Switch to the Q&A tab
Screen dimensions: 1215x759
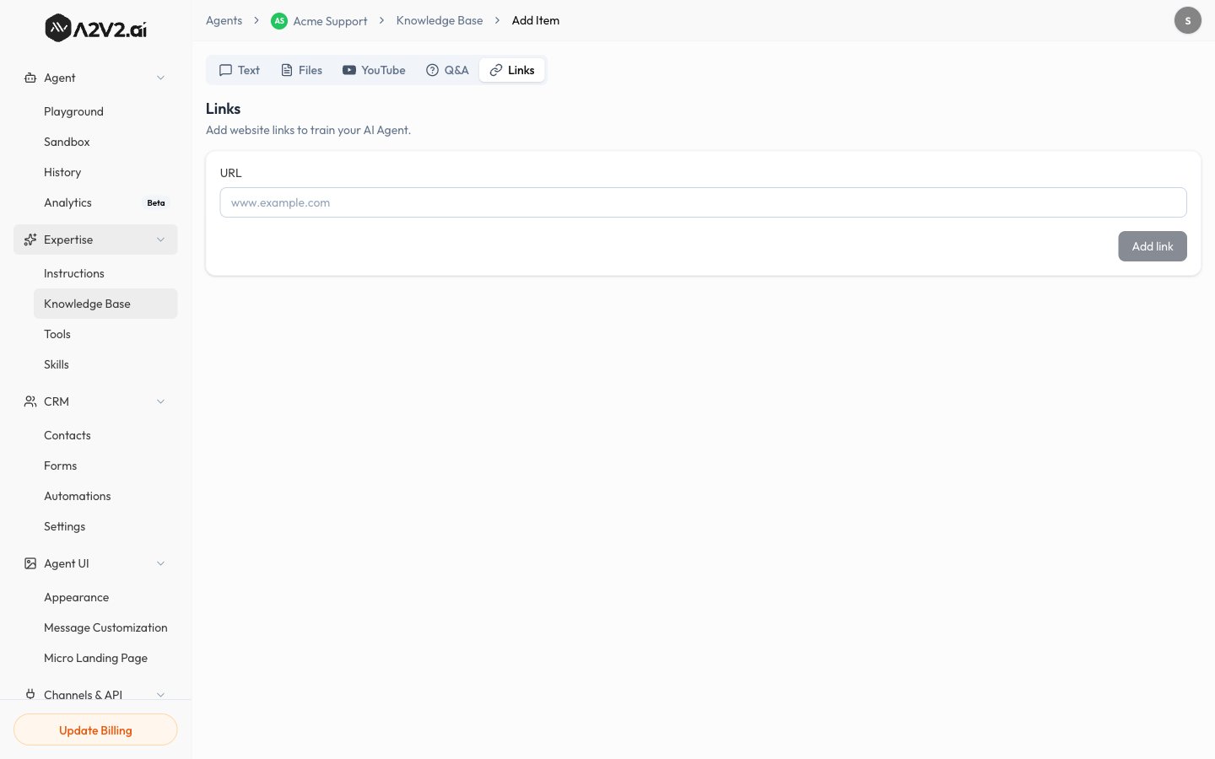pos(447,70)
